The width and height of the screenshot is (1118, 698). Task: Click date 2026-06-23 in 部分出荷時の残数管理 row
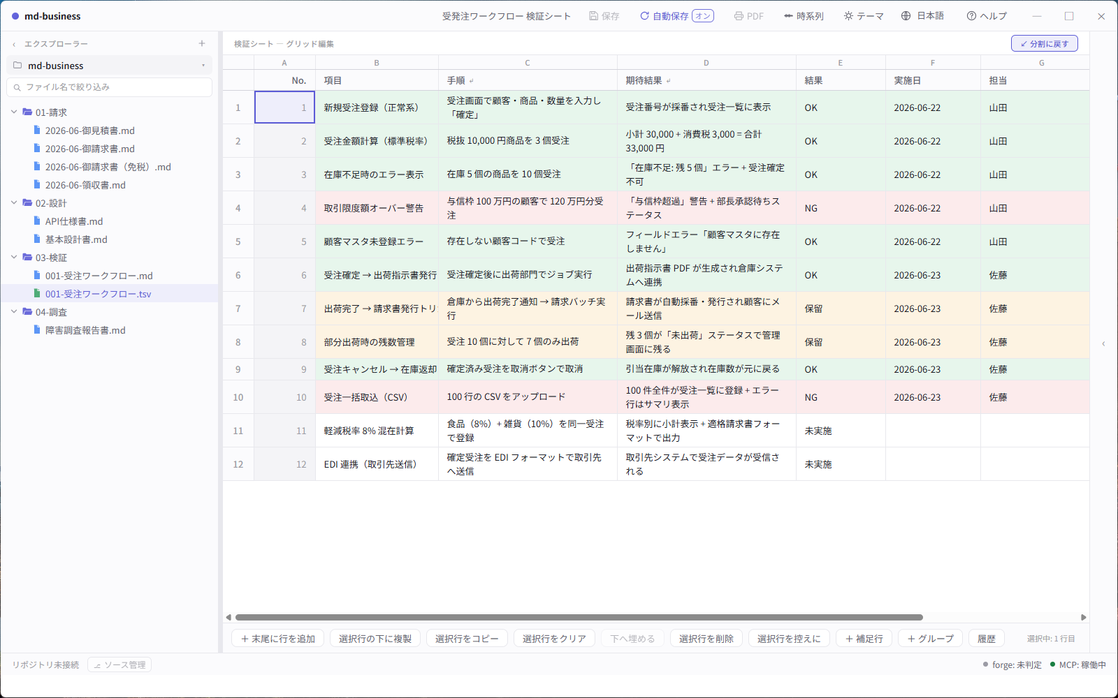pyautogui.click(x=933, y=342)
